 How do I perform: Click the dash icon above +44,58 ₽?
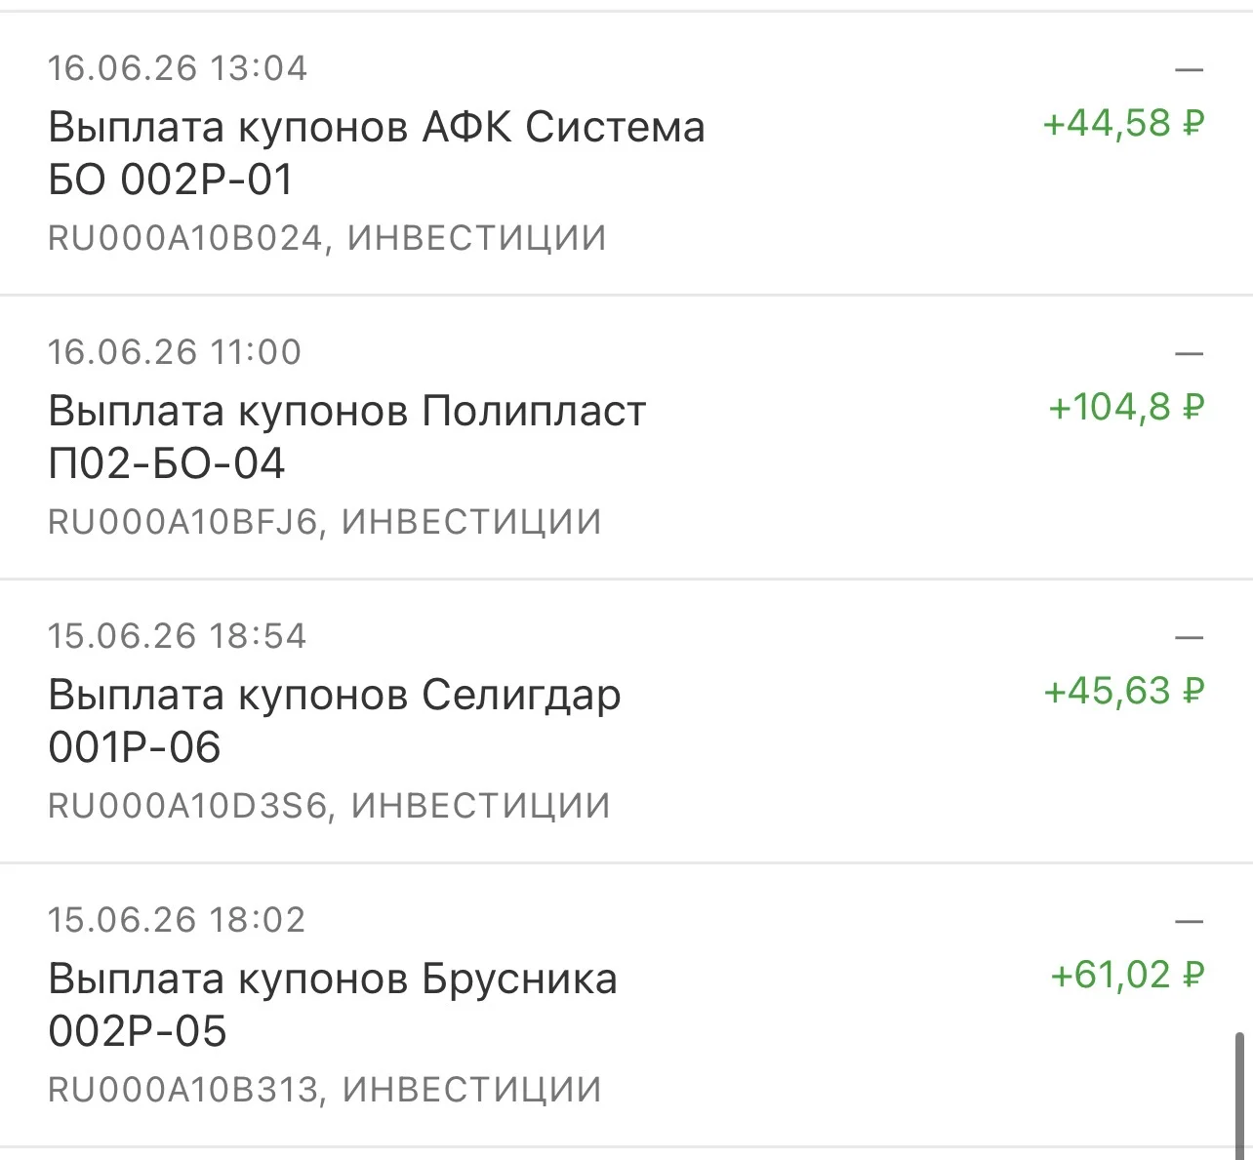pos(1189,70)
